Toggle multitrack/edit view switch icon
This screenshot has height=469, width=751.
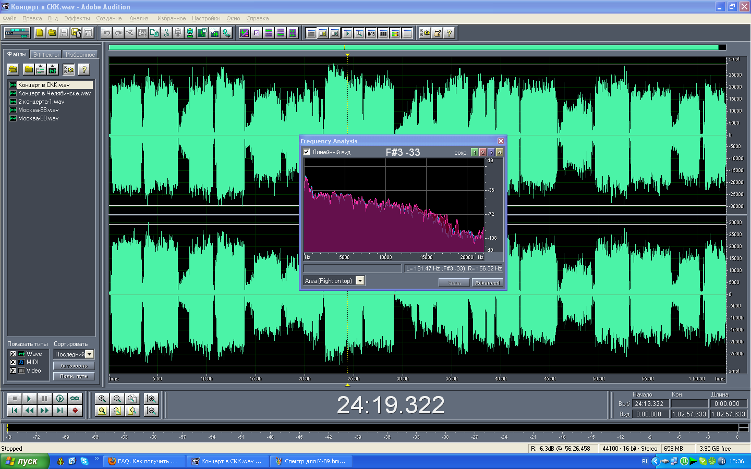[17, 33]
